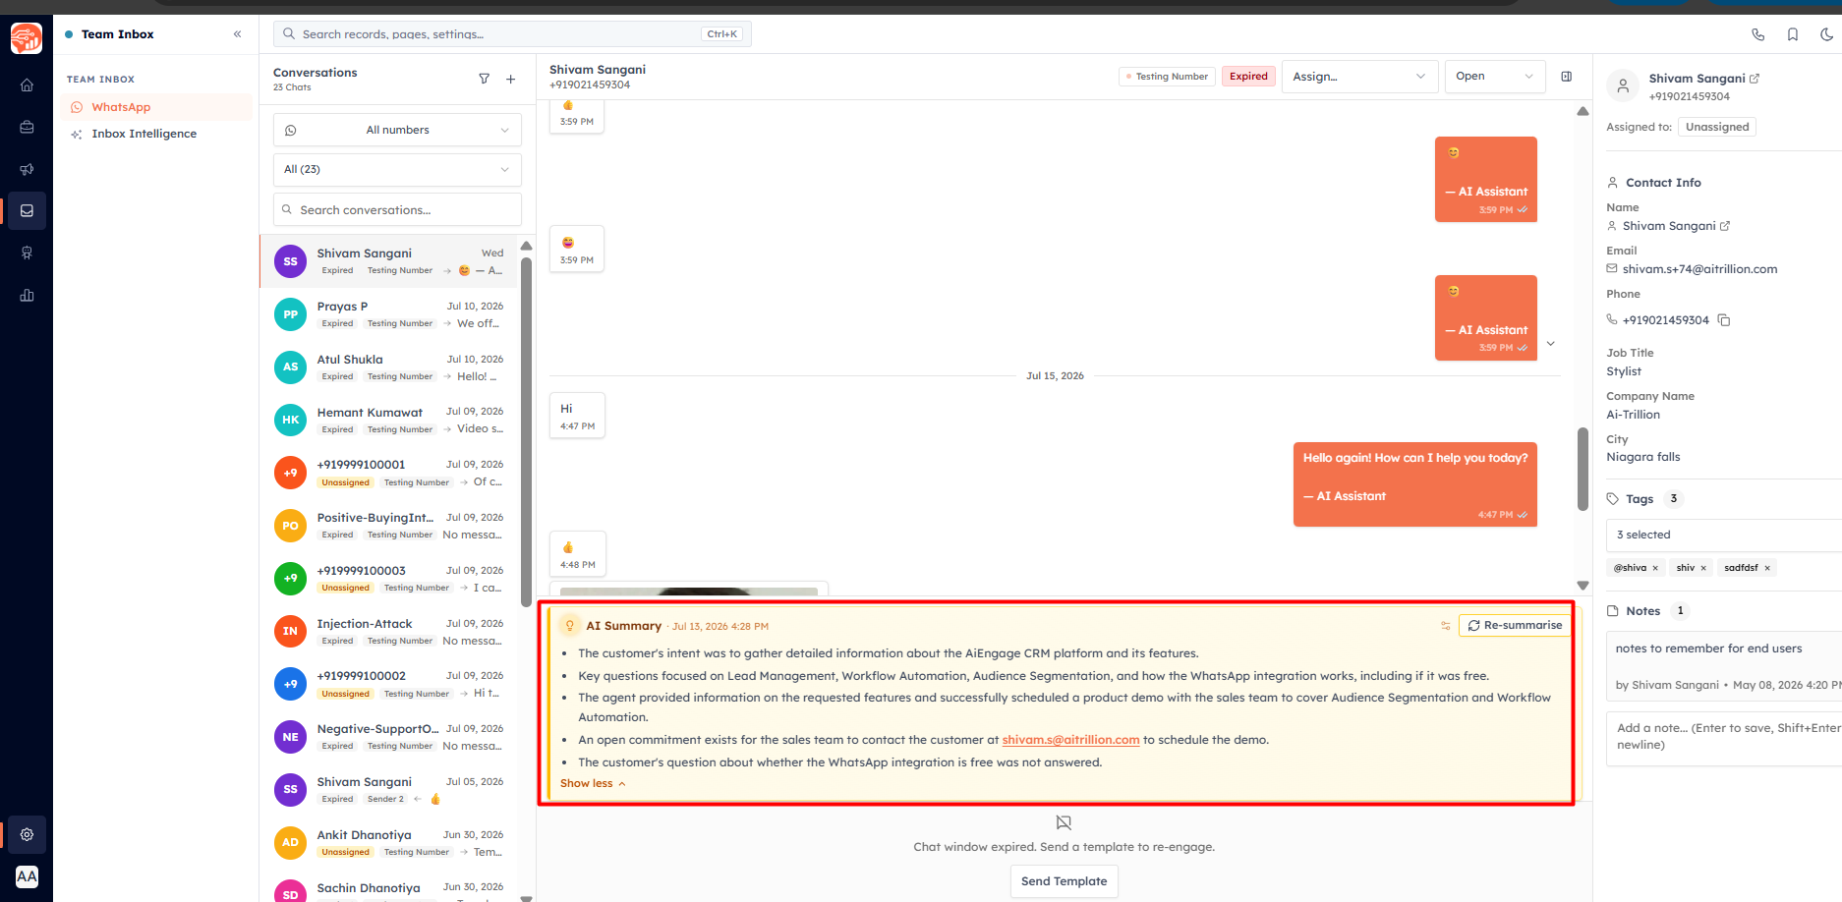Viewport: 1842px width, 902px height.
Task: Open the 3 selected tags dropdown
Action: tap(1724, 536)
